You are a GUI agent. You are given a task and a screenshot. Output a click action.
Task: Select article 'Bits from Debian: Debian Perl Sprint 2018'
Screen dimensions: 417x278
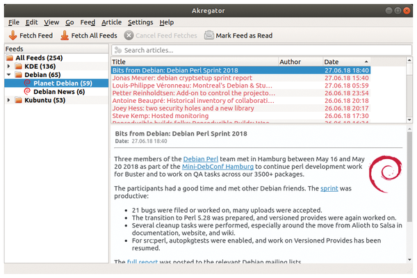[240, 70]
